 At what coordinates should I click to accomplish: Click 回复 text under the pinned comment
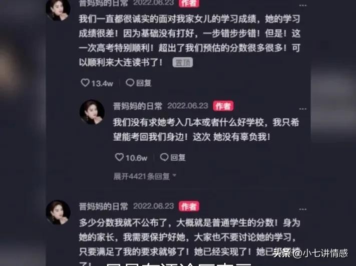(x=144, y=83)
